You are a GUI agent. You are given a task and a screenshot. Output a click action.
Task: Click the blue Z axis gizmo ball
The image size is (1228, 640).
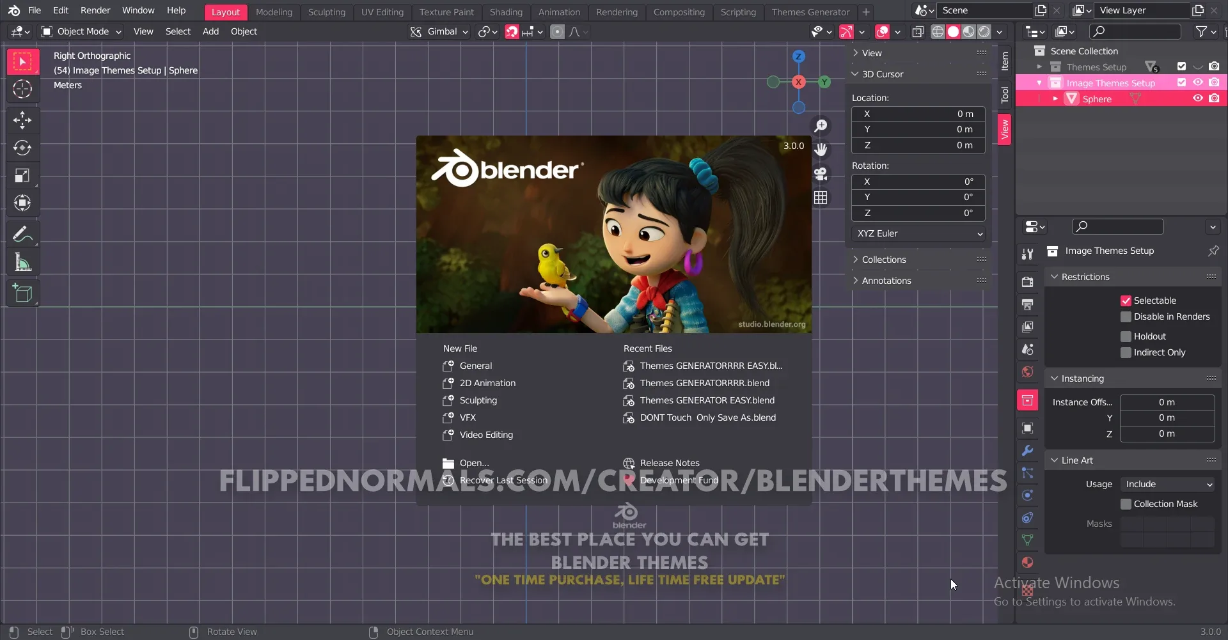(x=798, y=56)
